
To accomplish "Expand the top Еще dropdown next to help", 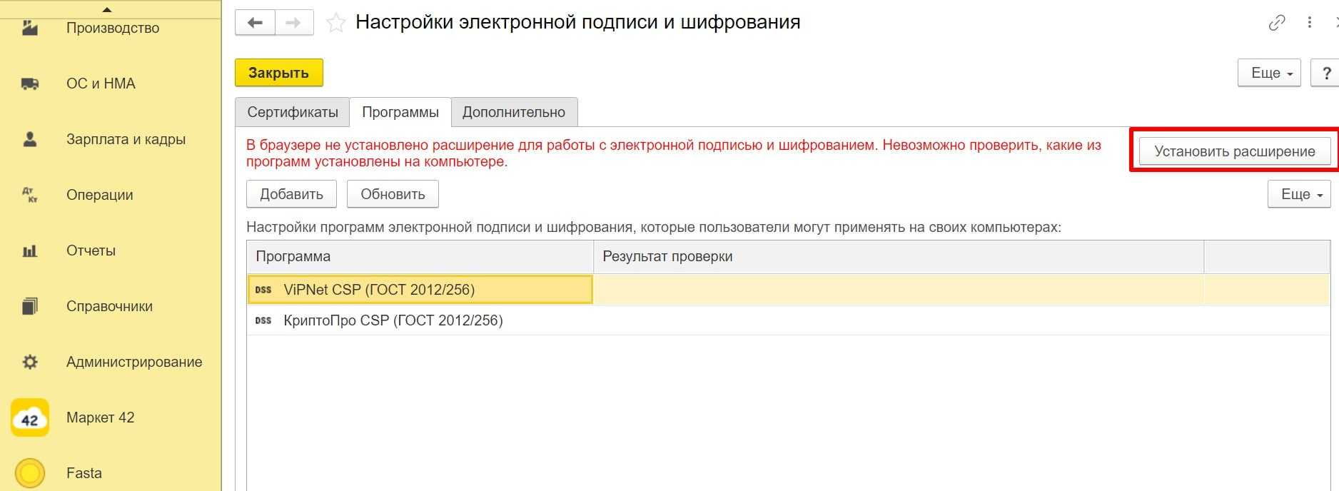I will pyautogui.click(x=1269, y=73).
